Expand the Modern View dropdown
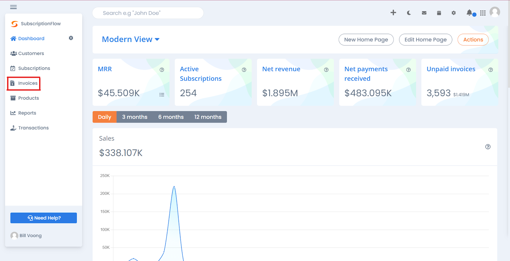 pyautogui.click(x=131, y=39)
